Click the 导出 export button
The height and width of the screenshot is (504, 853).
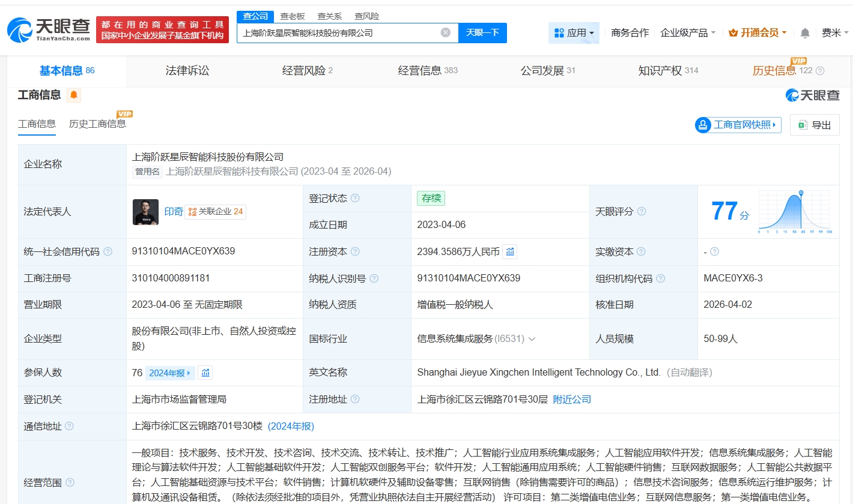(815, 125)
